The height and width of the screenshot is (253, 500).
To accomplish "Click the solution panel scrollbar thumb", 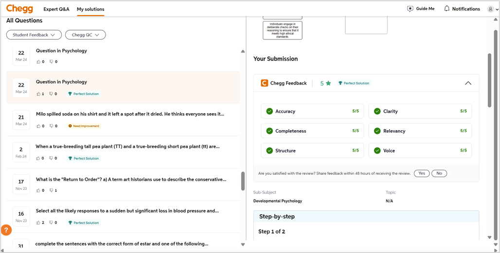I will (x=490, y=80).
